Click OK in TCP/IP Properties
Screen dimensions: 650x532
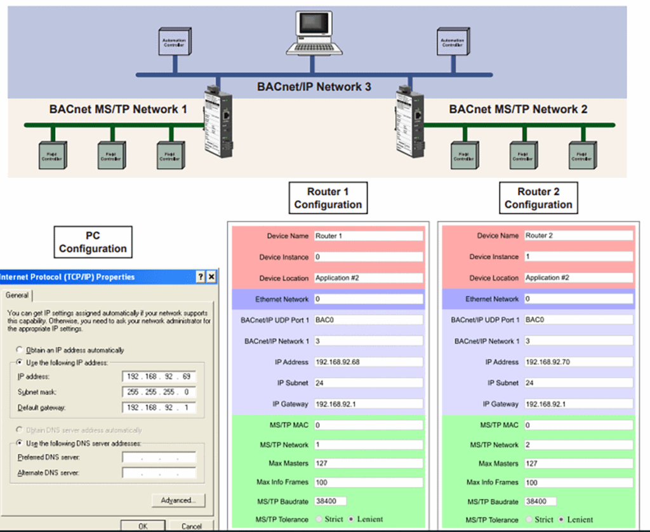143,526
